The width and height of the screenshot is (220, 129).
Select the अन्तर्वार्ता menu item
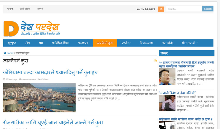(167, 43)
